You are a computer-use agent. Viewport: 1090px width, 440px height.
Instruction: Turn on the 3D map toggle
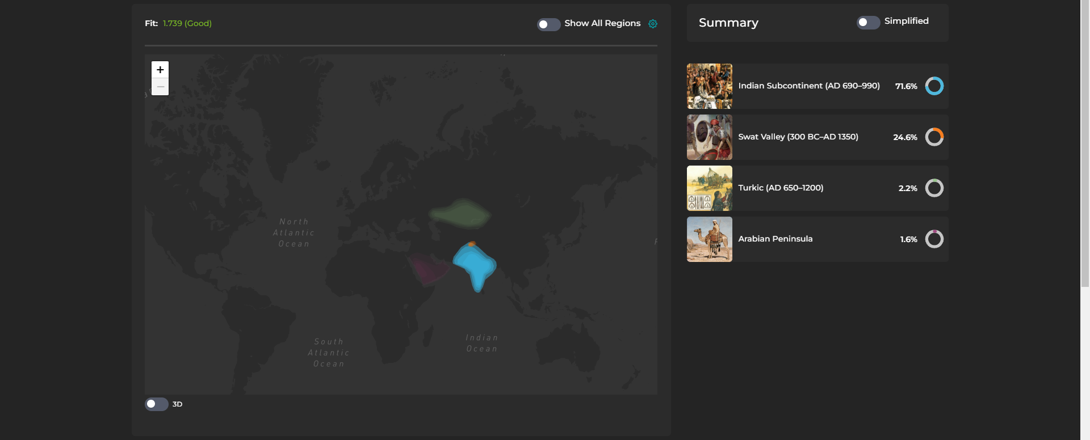(x=156, y=404)
